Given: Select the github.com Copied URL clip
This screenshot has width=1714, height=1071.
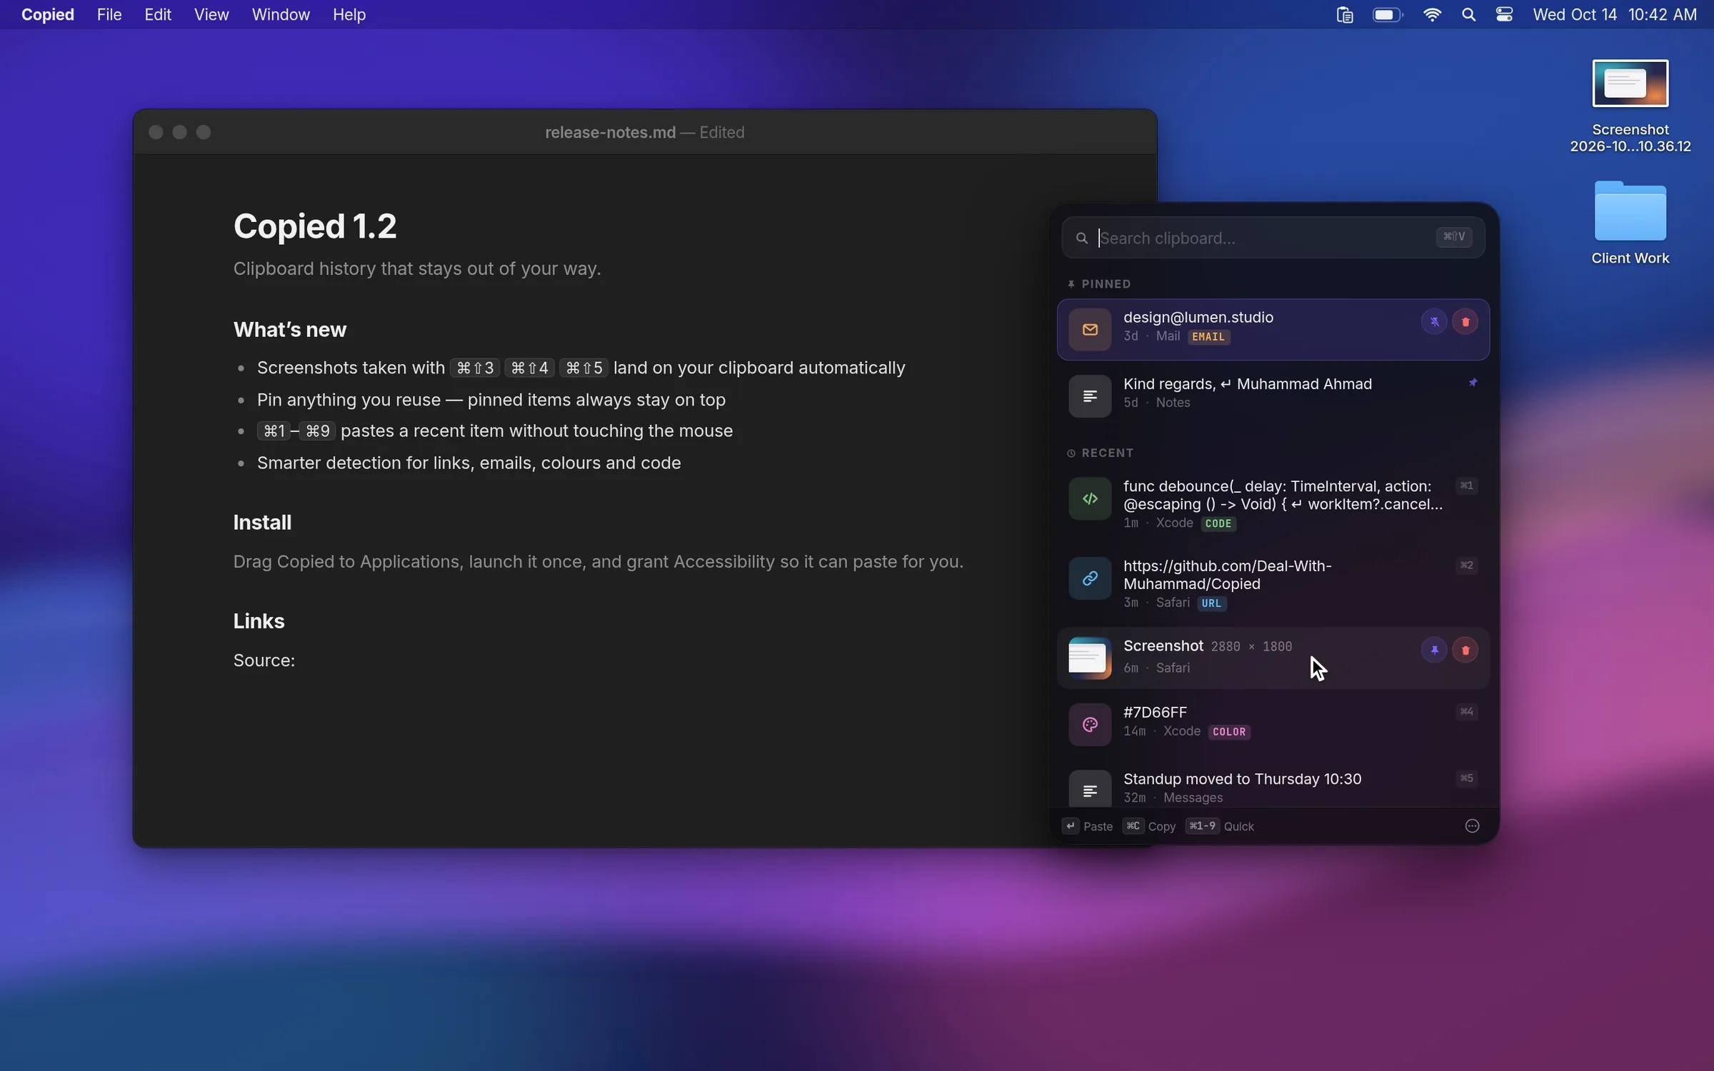Looking at the screenshot, I should click(1273, 583).
